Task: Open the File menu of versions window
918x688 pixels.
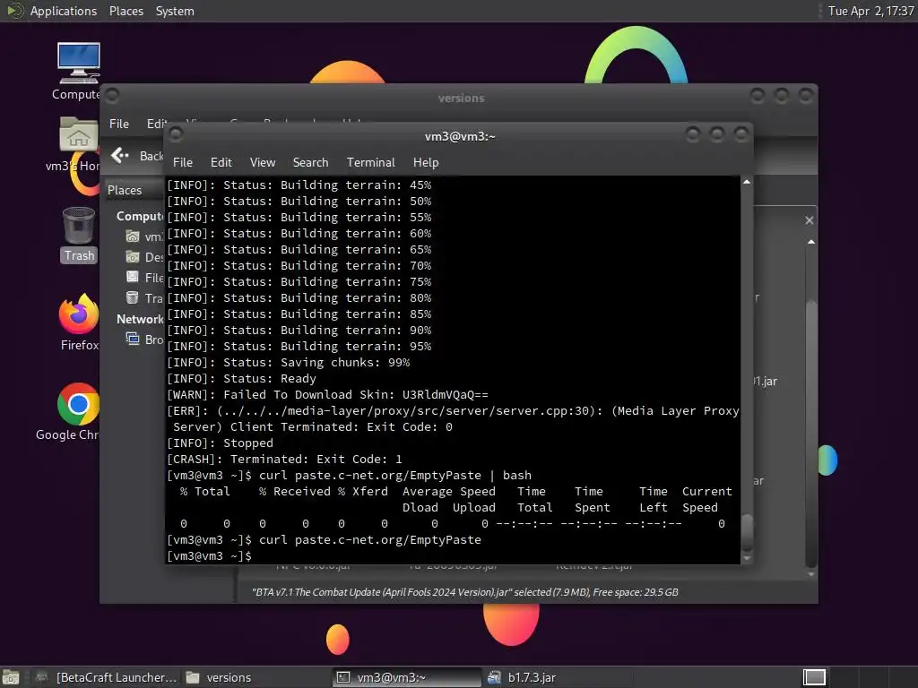Action: click(119, 124)
